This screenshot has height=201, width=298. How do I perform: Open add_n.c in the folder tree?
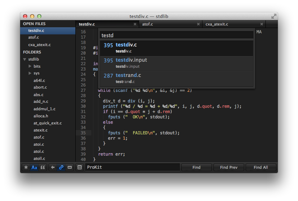coord(41,101)
